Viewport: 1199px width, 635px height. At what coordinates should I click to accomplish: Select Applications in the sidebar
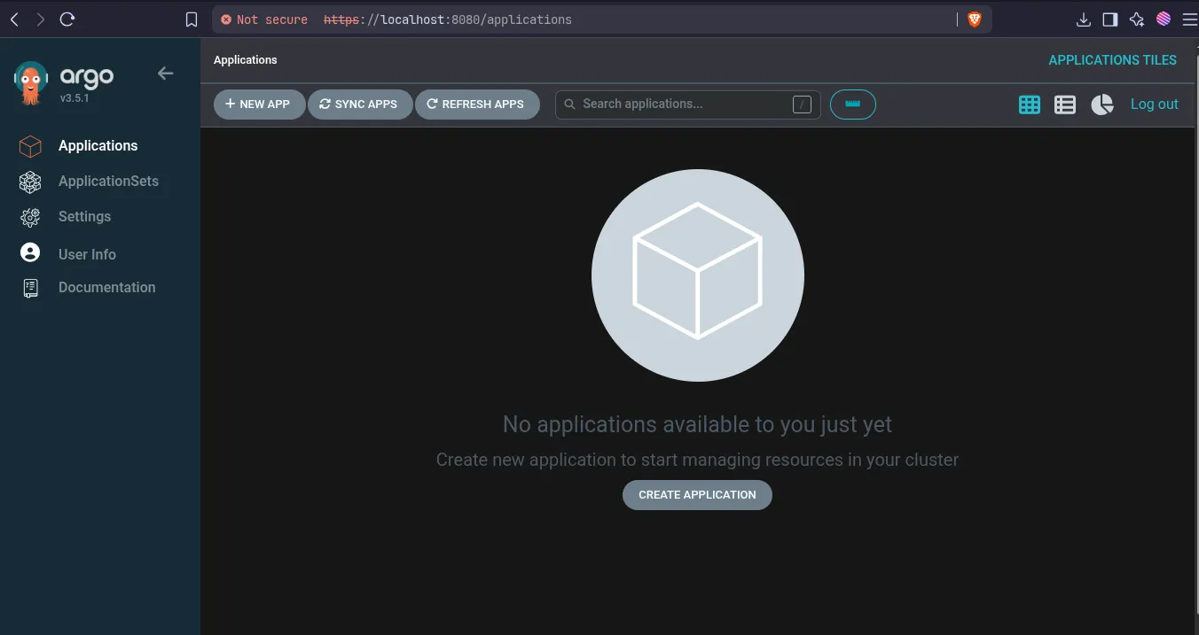[98, 145]
